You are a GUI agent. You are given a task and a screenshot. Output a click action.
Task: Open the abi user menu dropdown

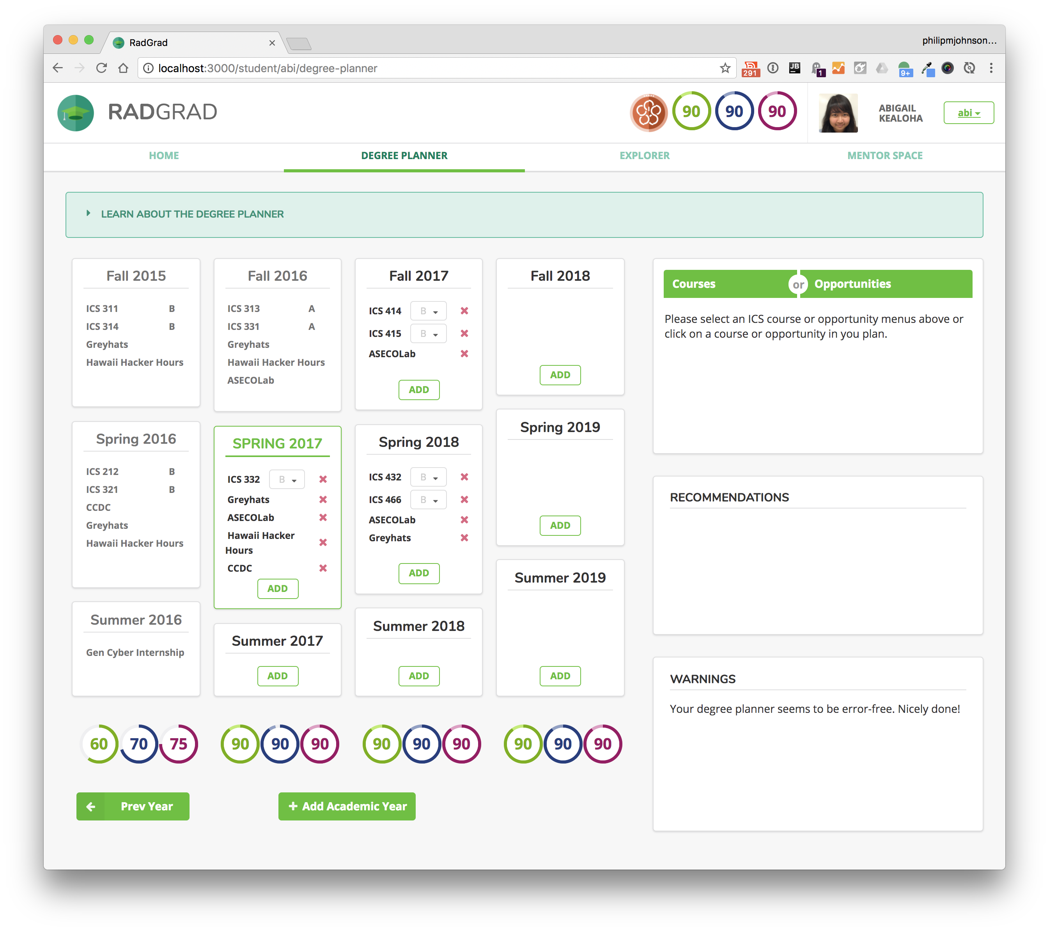968,113
